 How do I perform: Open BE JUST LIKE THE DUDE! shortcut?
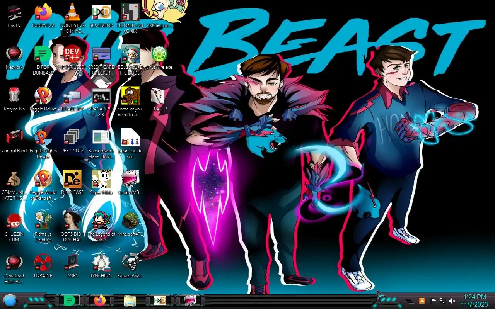(130, 60)
